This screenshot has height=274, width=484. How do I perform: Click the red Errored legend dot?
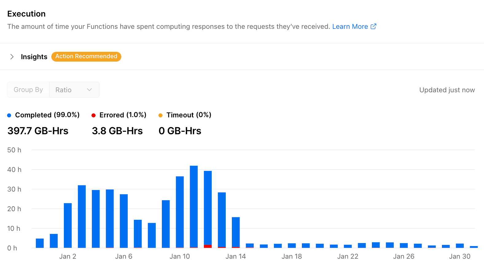[x=94, y=115]
